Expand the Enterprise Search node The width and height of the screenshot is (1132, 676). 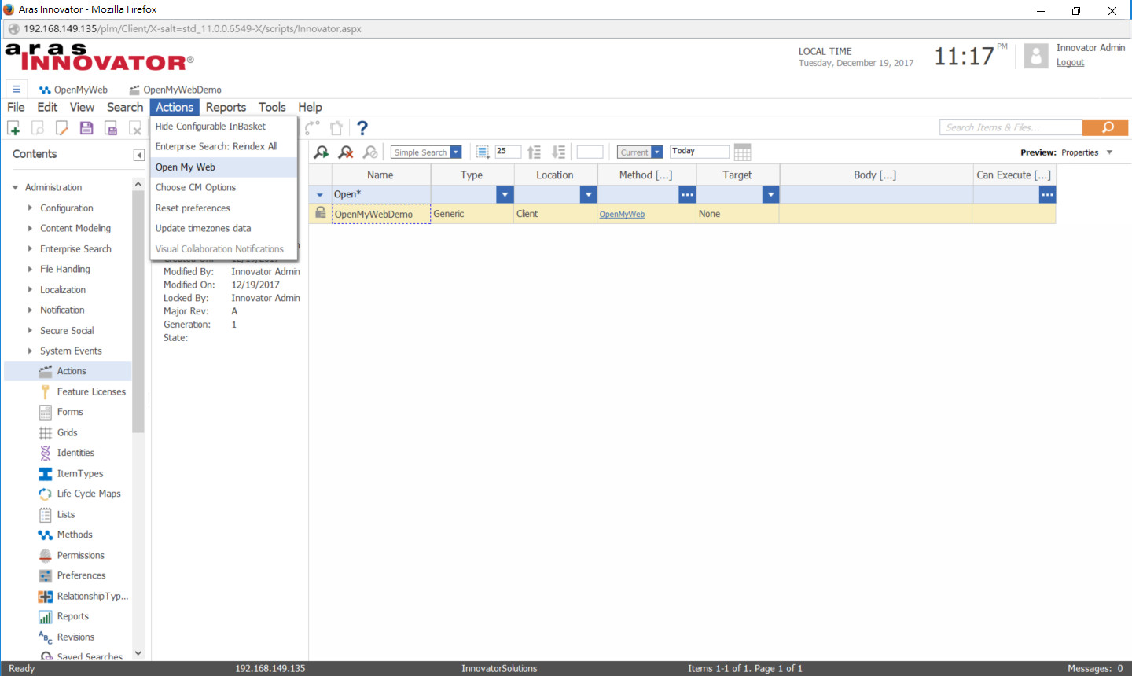coord(30,248)
